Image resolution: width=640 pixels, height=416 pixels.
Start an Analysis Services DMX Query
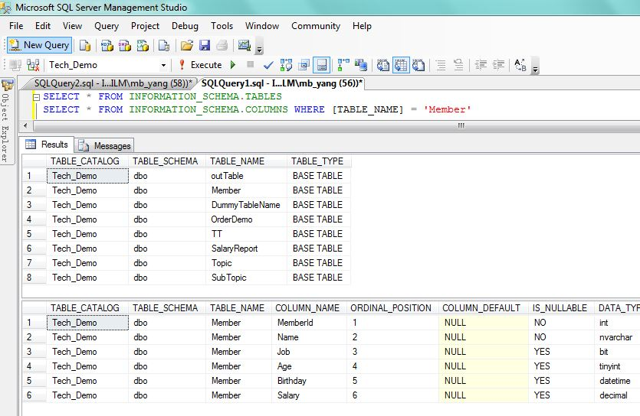point(124,45)
